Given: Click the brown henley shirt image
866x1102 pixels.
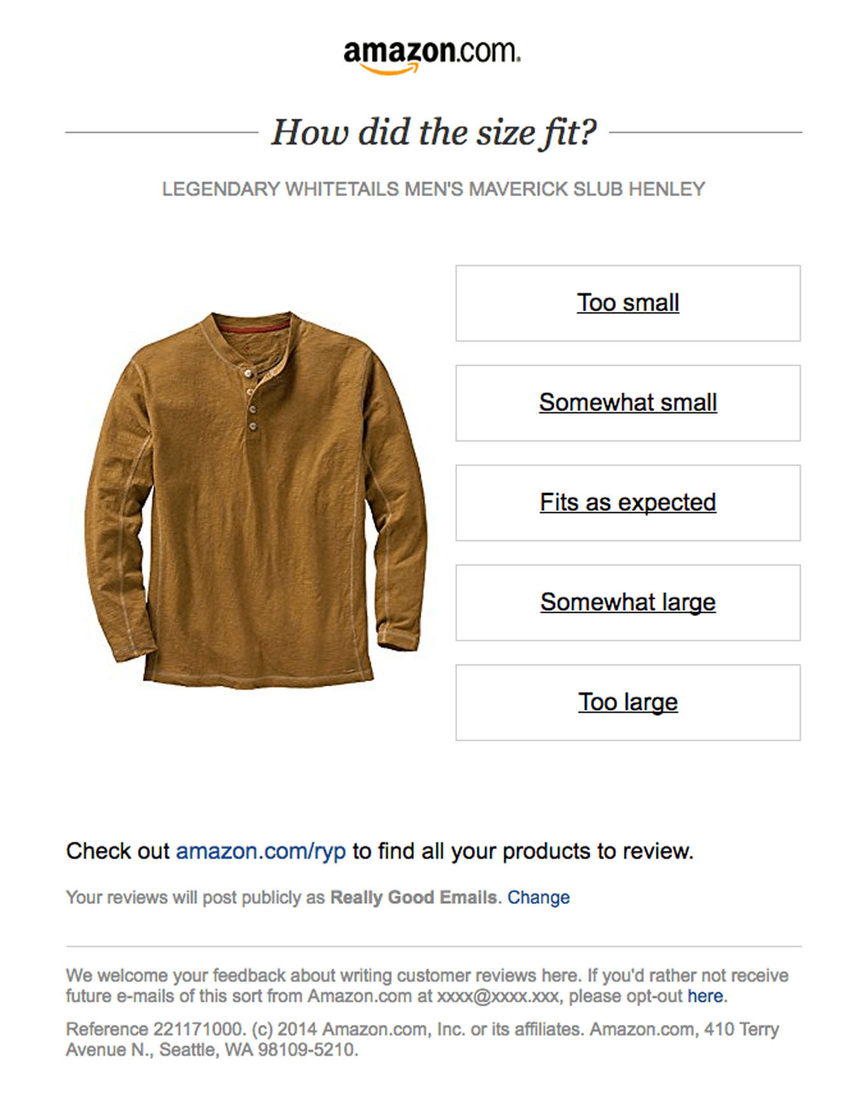Looking at the screenshot, I should (256, 500).
